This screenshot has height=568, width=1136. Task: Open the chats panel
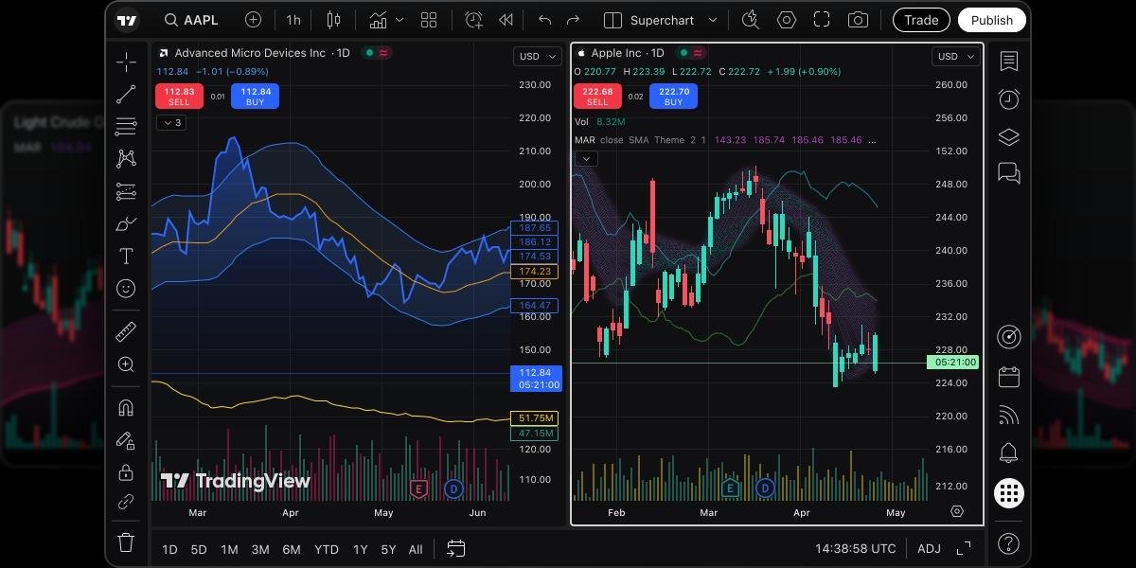(1008, 173)
